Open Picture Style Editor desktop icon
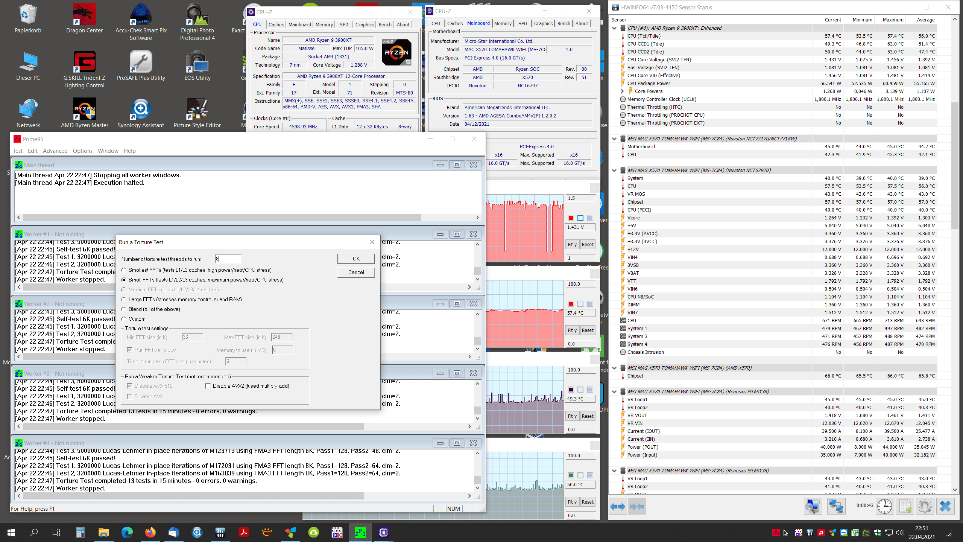Viewport: 963px width, 542px height. pyautogui.click(x=197, y=113)
